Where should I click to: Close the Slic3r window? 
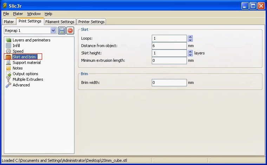click(261, 6)
